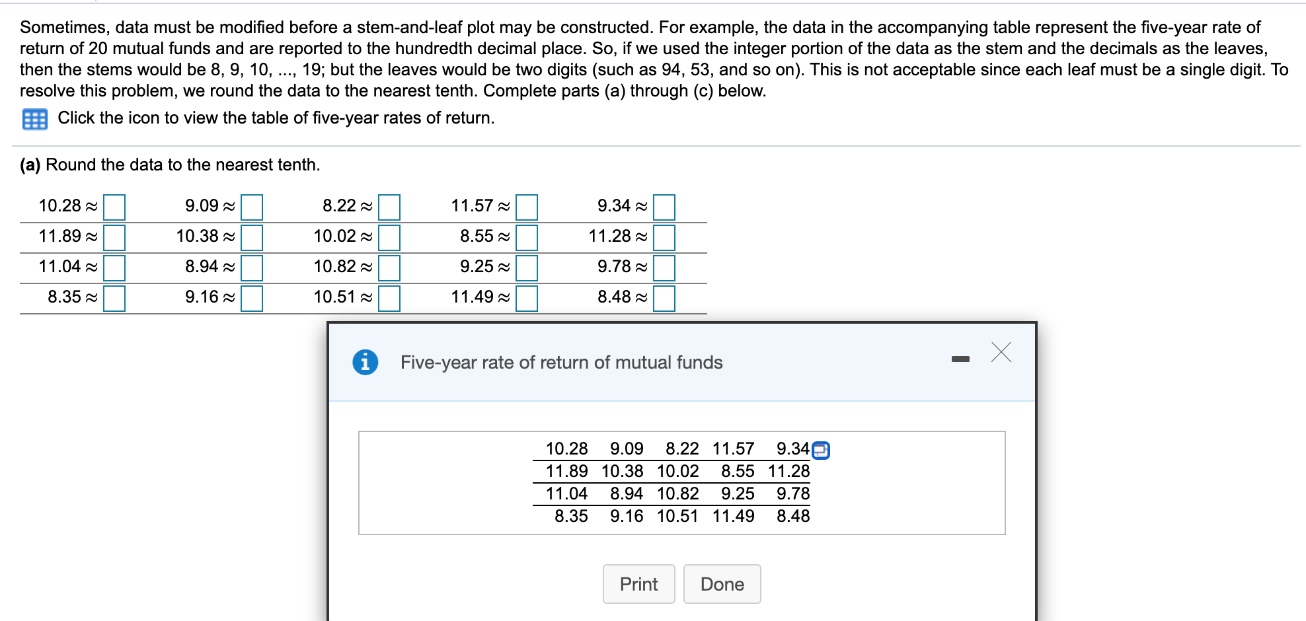Click the answer box for 8.35
This screenshot has width=1306, height=621.
point(116,298)
